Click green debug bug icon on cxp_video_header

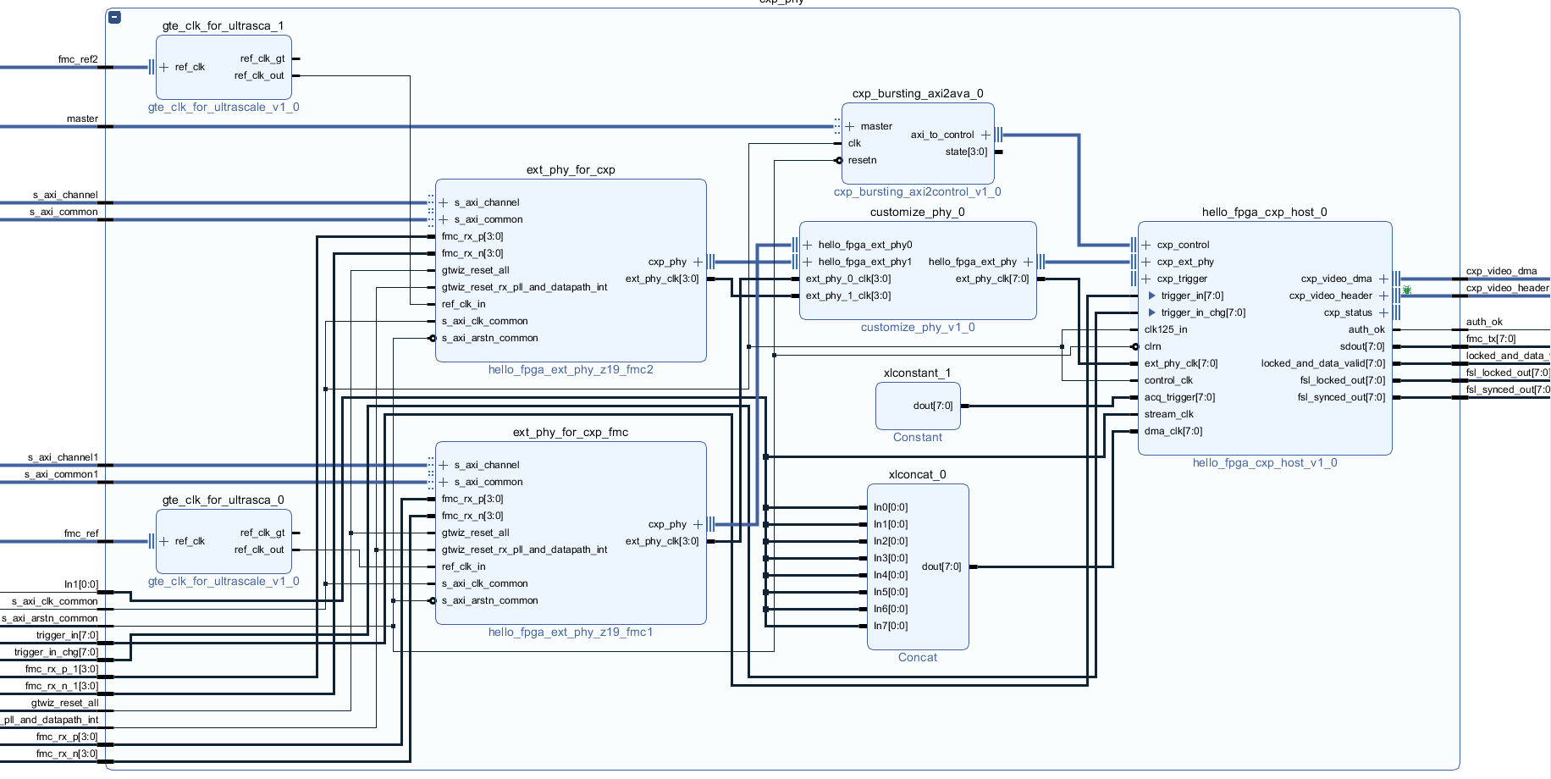click(x=1407, y=290)
